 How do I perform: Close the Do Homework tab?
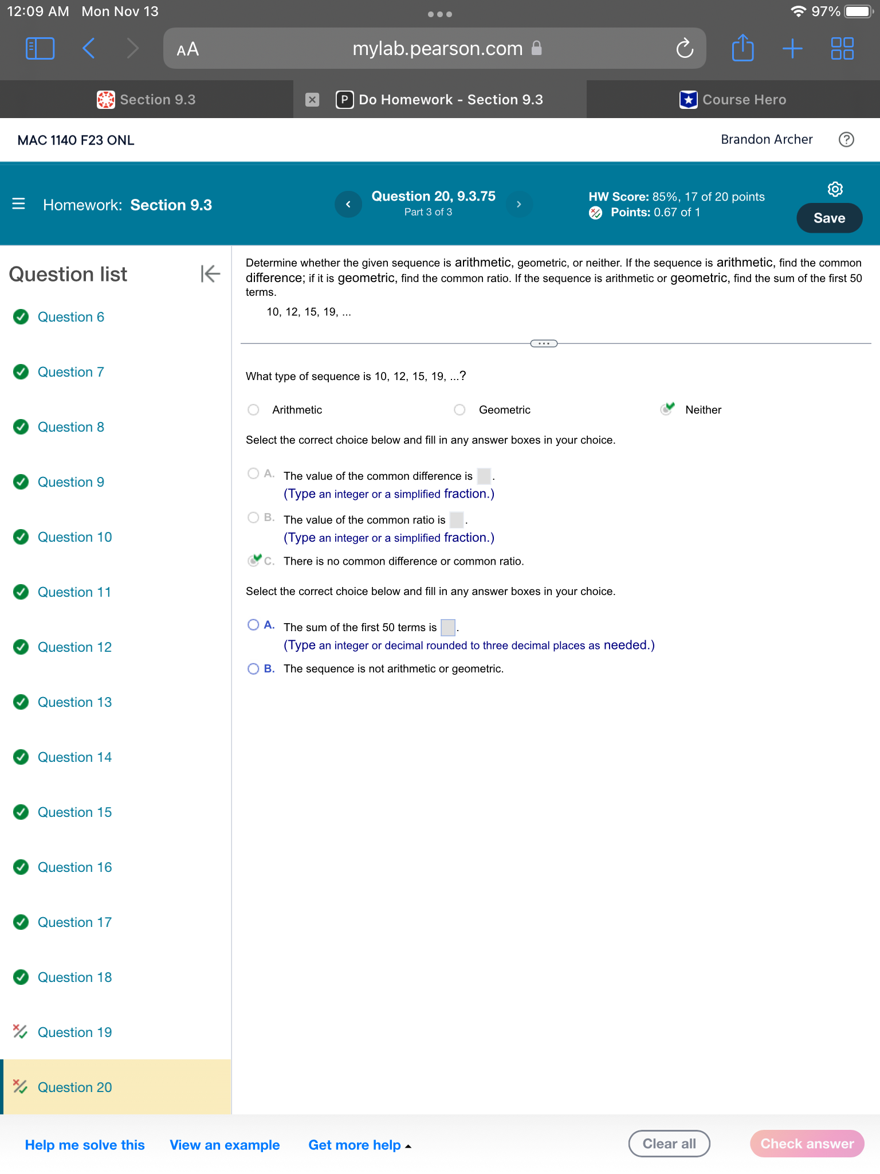[x=312, y=100]
